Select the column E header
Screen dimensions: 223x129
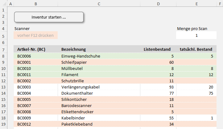coord(196,4)
